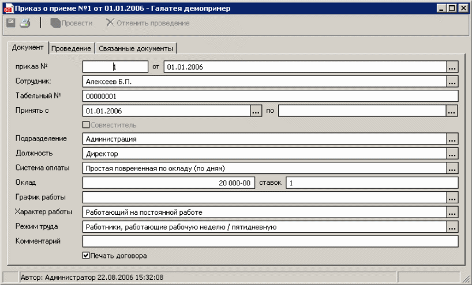Open selector for Система оплаты
Viewport: 472px width, 285px height.
click(452, 168)
